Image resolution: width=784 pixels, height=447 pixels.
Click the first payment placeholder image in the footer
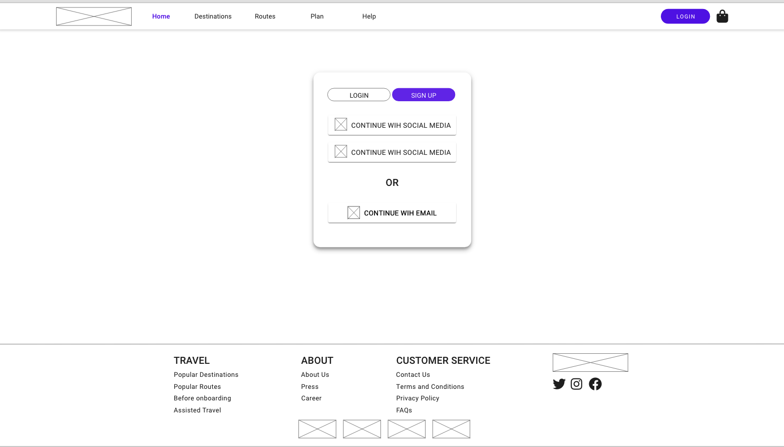tap(317, 428)
